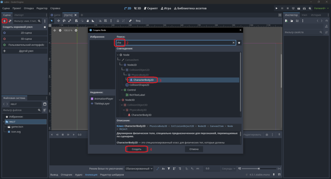This screenshot has height=179, width=331.
Task: Collapse the Node3D branch arrow
Action: tap(120, 100)
